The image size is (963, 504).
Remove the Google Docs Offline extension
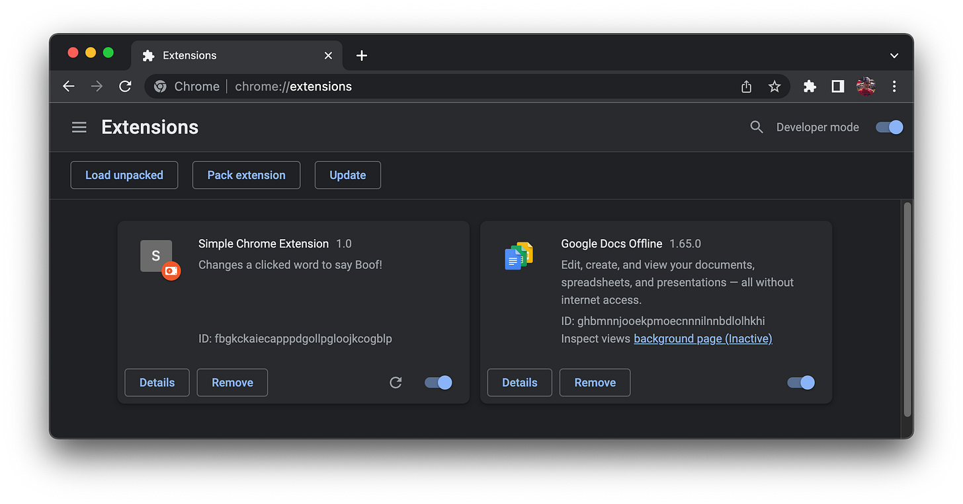point(595,382)
